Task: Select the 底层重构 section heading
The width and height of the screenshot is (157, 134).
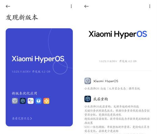Action: click(100, 99)
